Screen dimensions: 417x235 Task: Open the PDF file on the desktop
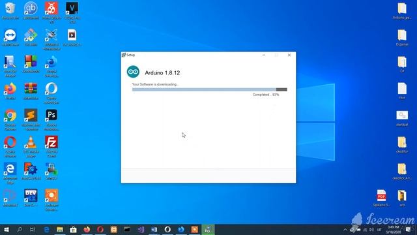coord(381,196)
